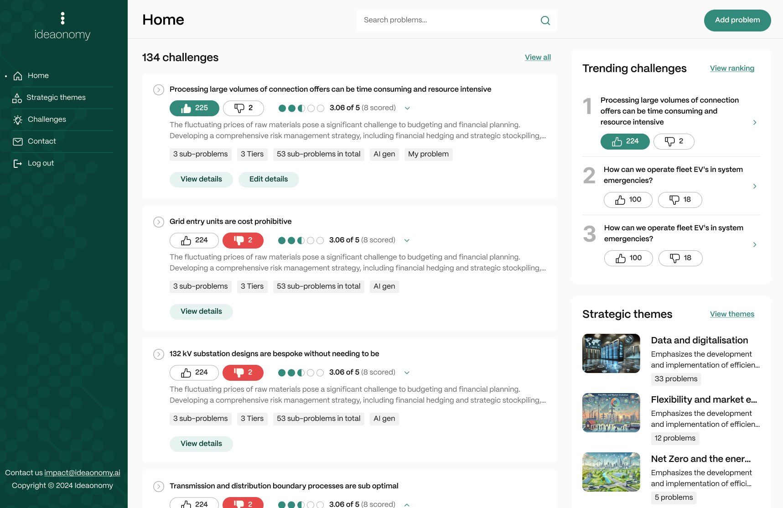This screenshot has width=783, height=508.
Task: Open circled arrow beside Grid entry units
Action: [x=159, y=222]
